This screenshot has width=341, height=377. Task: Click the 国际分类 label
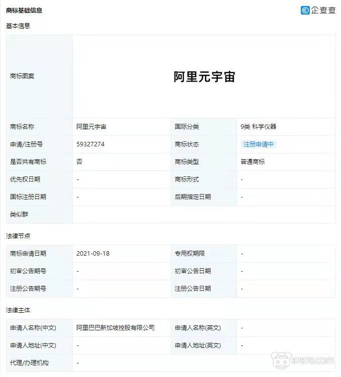coord(187,127)
